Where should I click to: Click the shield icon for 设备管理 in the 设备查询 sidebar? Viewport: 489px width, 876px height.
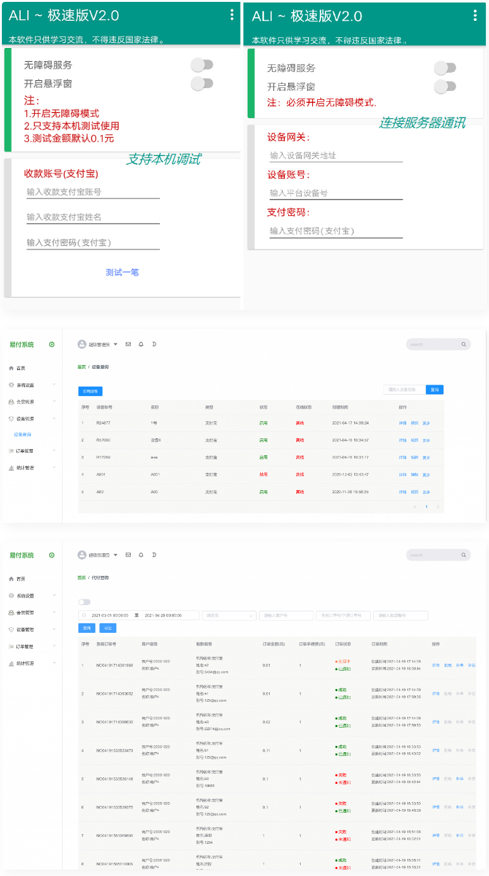tap(11, 419)
